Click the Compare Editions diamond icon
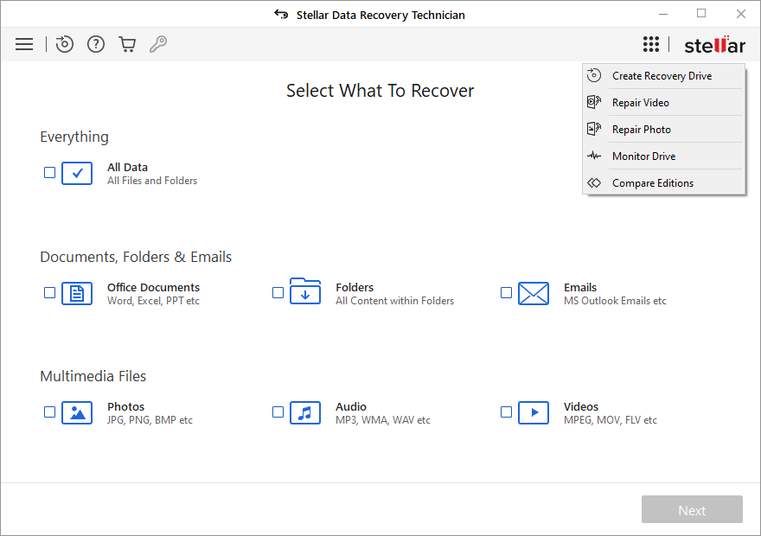 click(594, 183)
